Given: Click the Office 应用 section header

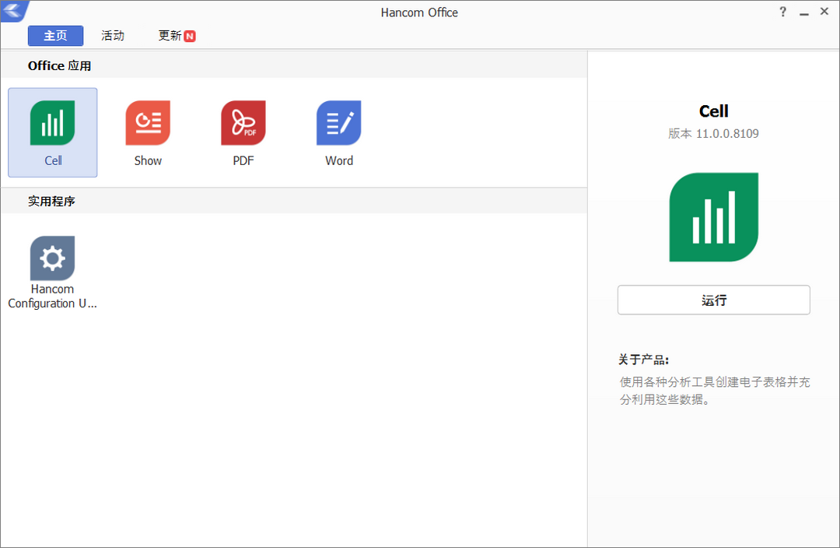Looking at the screenshot, I should 59,65.
